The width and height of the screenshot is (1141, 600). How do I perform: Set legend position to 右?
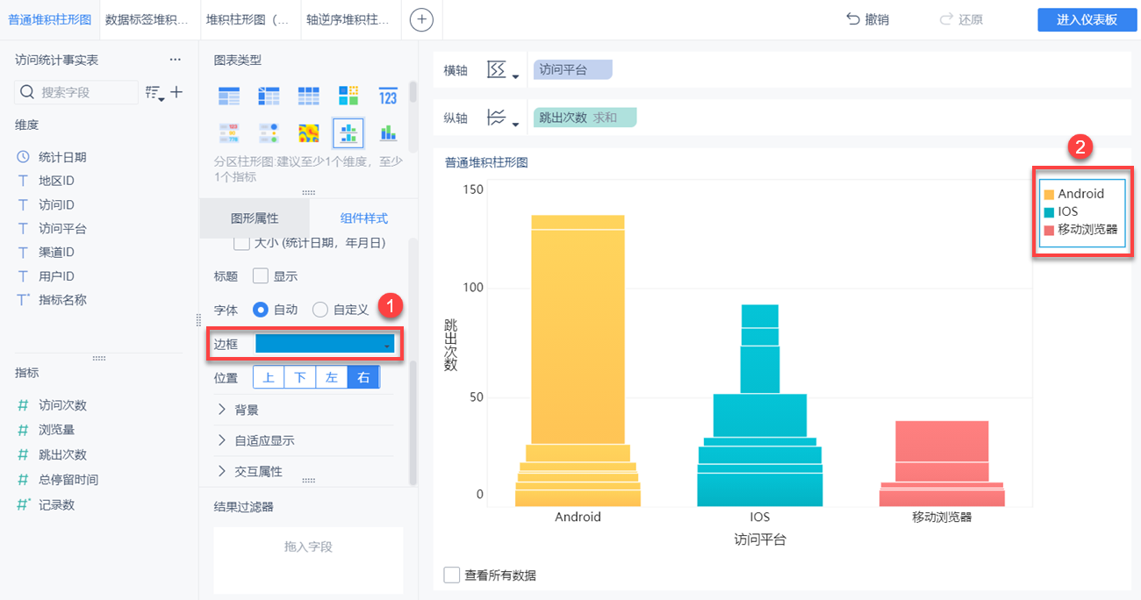[x=363, y=377]
